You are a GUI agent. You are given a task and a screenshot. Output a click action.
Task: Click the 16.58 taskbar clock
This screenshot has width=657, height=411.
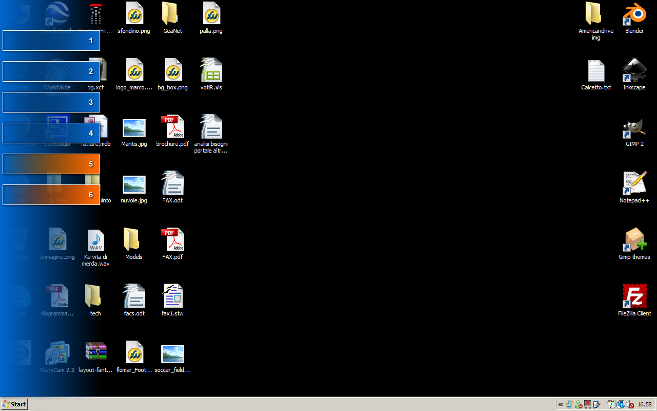pos(645,405)
